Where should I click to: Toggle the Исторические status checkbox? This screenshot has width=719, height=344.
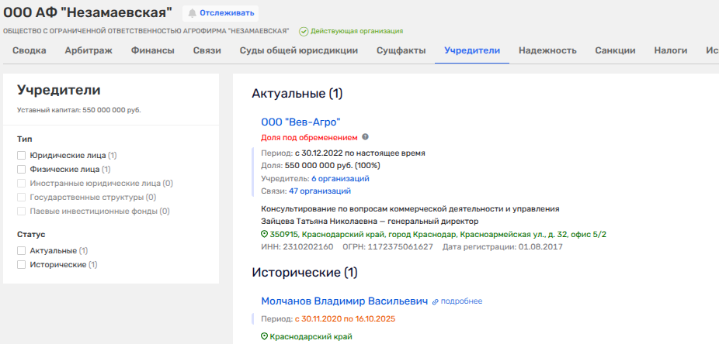pos(22,265)
